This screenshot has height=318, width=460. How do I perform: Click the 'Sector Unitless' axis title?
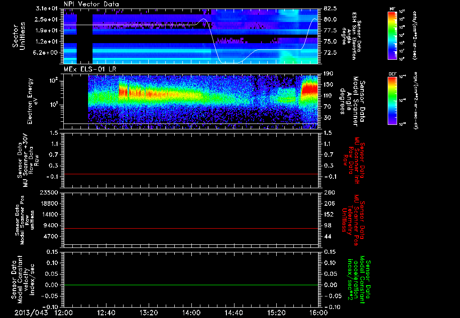click(19, 36)
